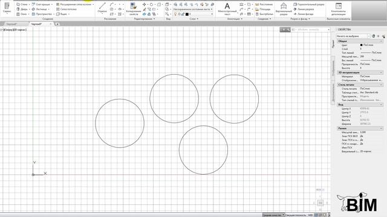
Task: Open the Несохраненное состояние листа dropdown
Action: tap(193, 9)
